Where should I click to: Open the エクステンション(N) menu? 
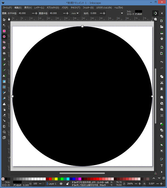pos(104,8)
